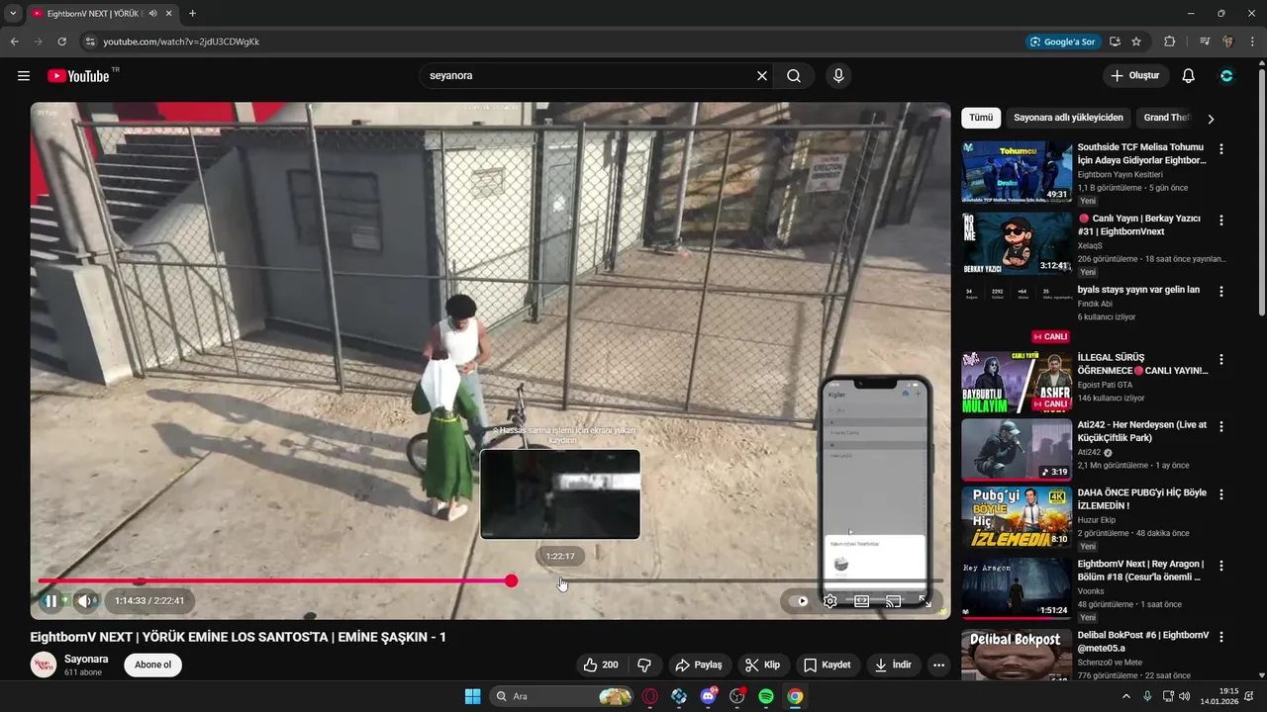Like the video with 200 likes
This screenshot has height=712, width=1267.
[601, 665]
